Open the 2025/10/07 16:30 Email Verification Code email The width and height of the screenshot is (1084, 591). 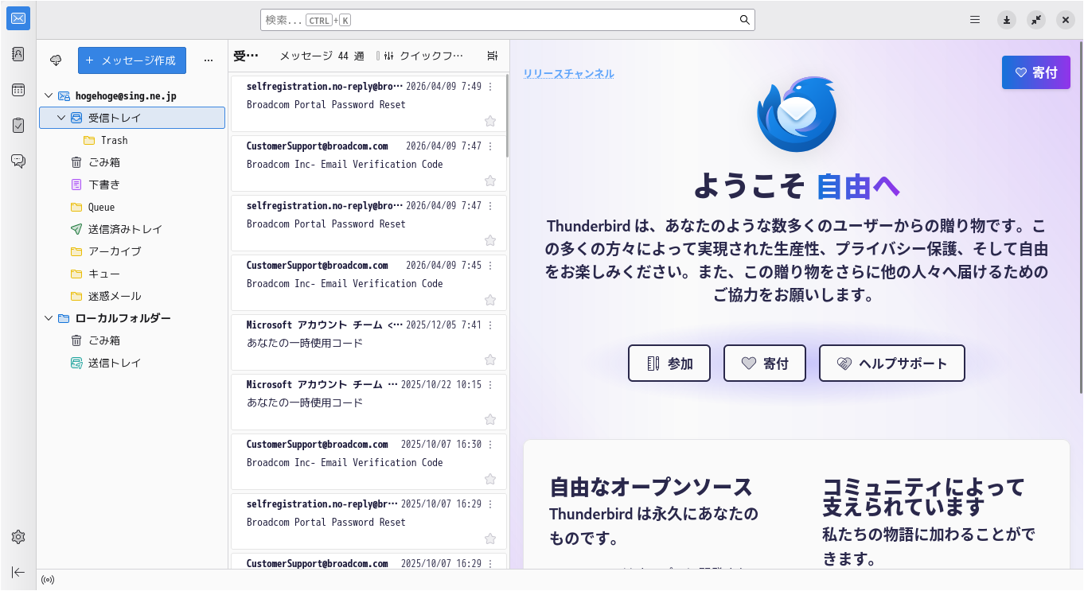click(368, 461)
